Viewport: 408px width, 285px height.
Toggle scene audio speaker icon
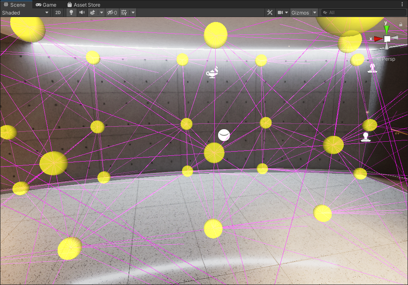pyautogui.click(x=82, y=12)
